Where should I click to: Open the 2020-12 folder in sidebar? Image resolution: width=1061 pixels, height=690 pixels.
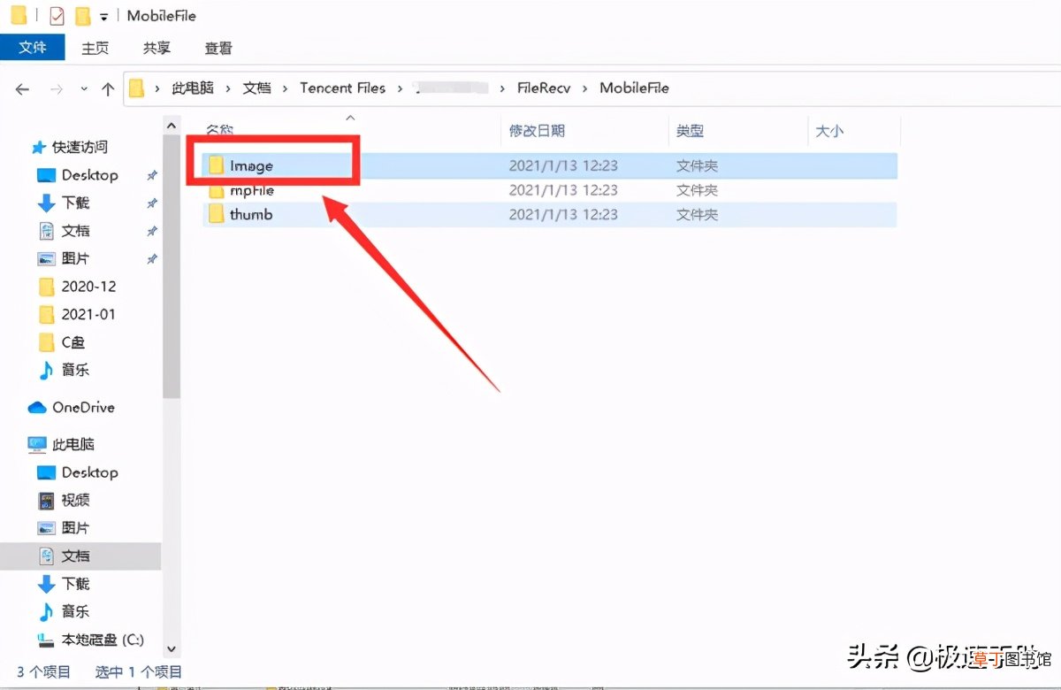88,286
